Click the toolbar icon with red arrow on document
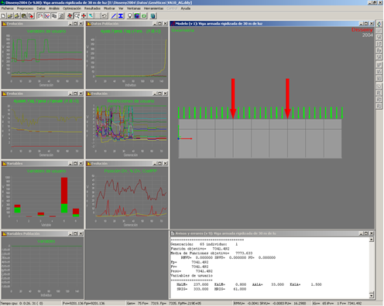The image size is (384, 306). 31,16
